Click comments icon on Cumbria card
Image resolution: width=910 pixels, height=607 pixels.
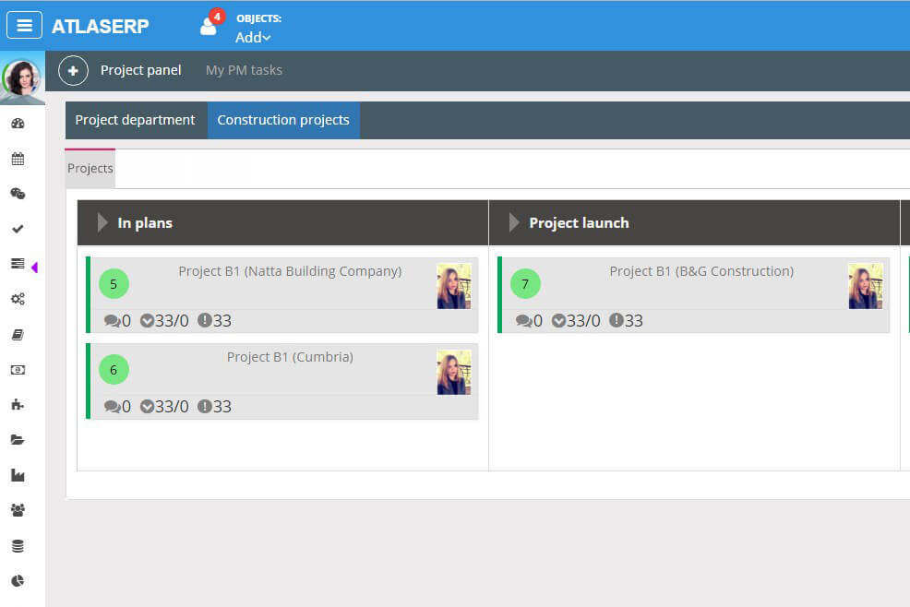pyautogui.click(x=113, y=407)
